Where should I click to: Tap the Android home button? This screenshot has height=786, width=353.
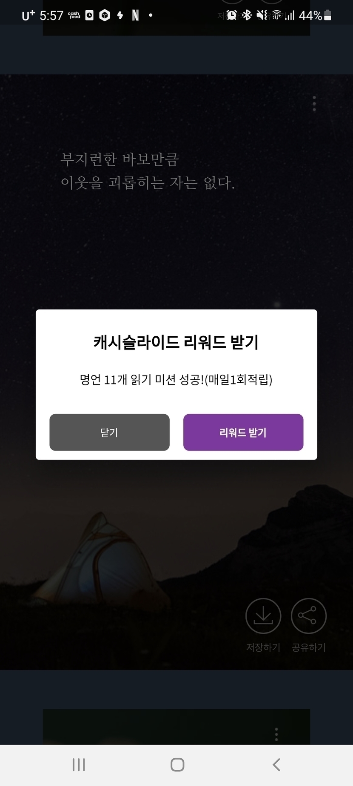[x=177, y=765]
